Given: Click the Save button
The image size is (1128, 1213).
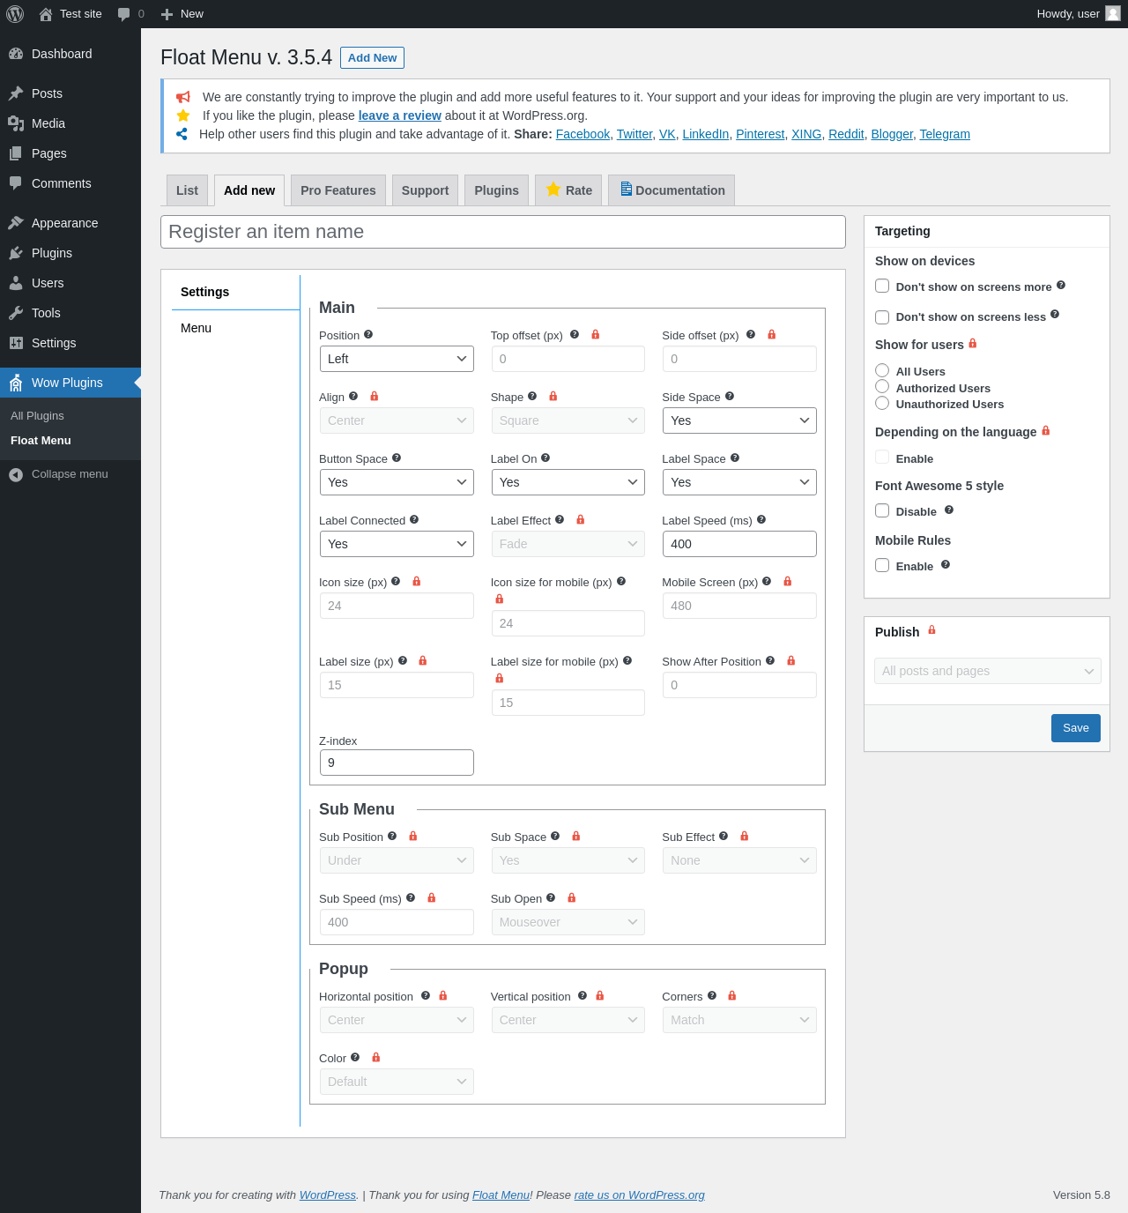Looking at the screenshot, I should [1076, 728].
